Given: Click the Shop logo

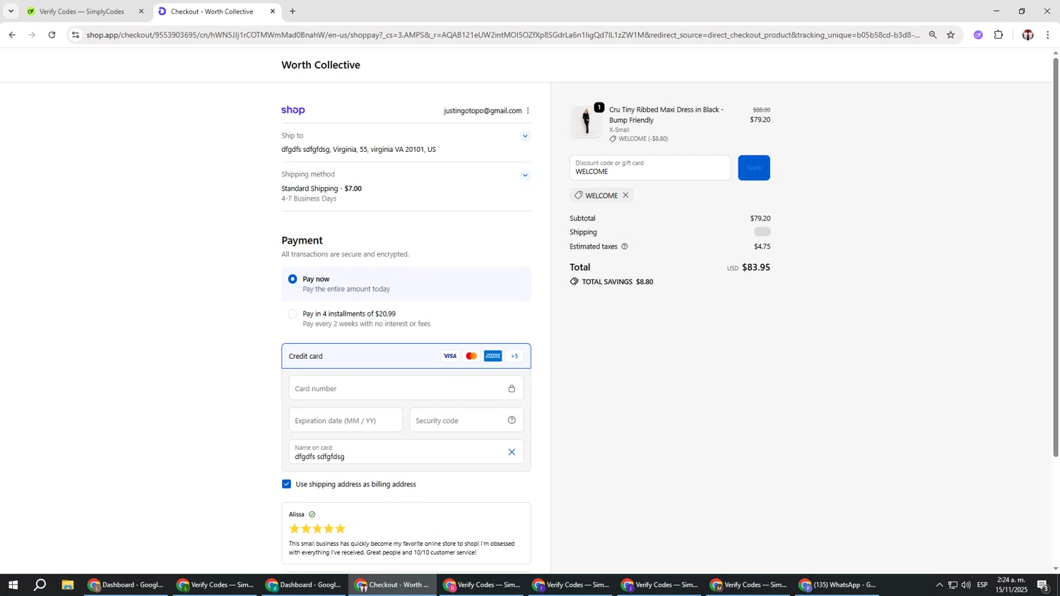Looking at the screenshot, I should tap(293, 110).
